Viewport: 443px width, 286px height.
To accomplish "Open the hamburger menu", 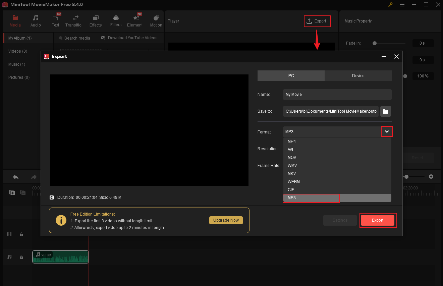I will [x=402, y=4].
